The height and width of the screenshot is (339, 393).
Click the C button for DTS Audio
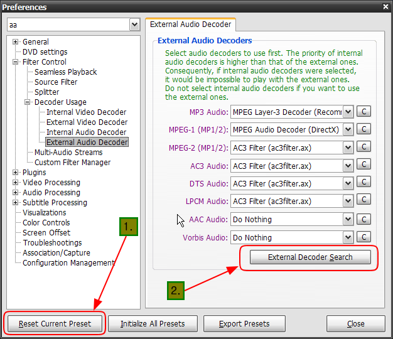pyautogui.click(x=363, y=184)
